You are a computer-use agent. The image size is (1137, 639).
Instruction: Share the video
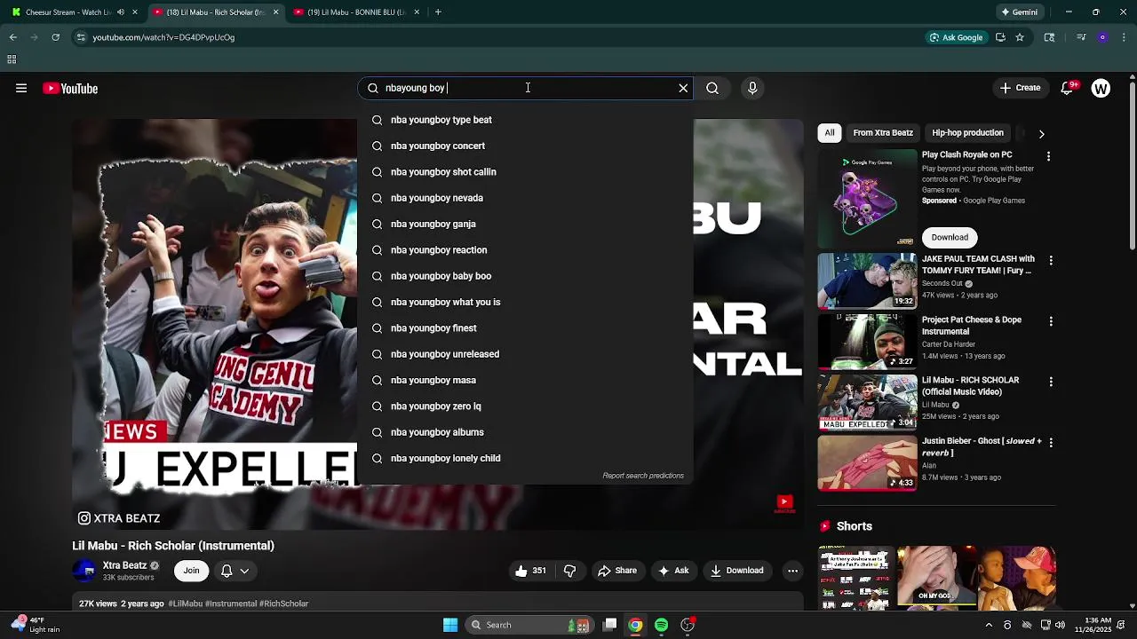tap(617, 571)
